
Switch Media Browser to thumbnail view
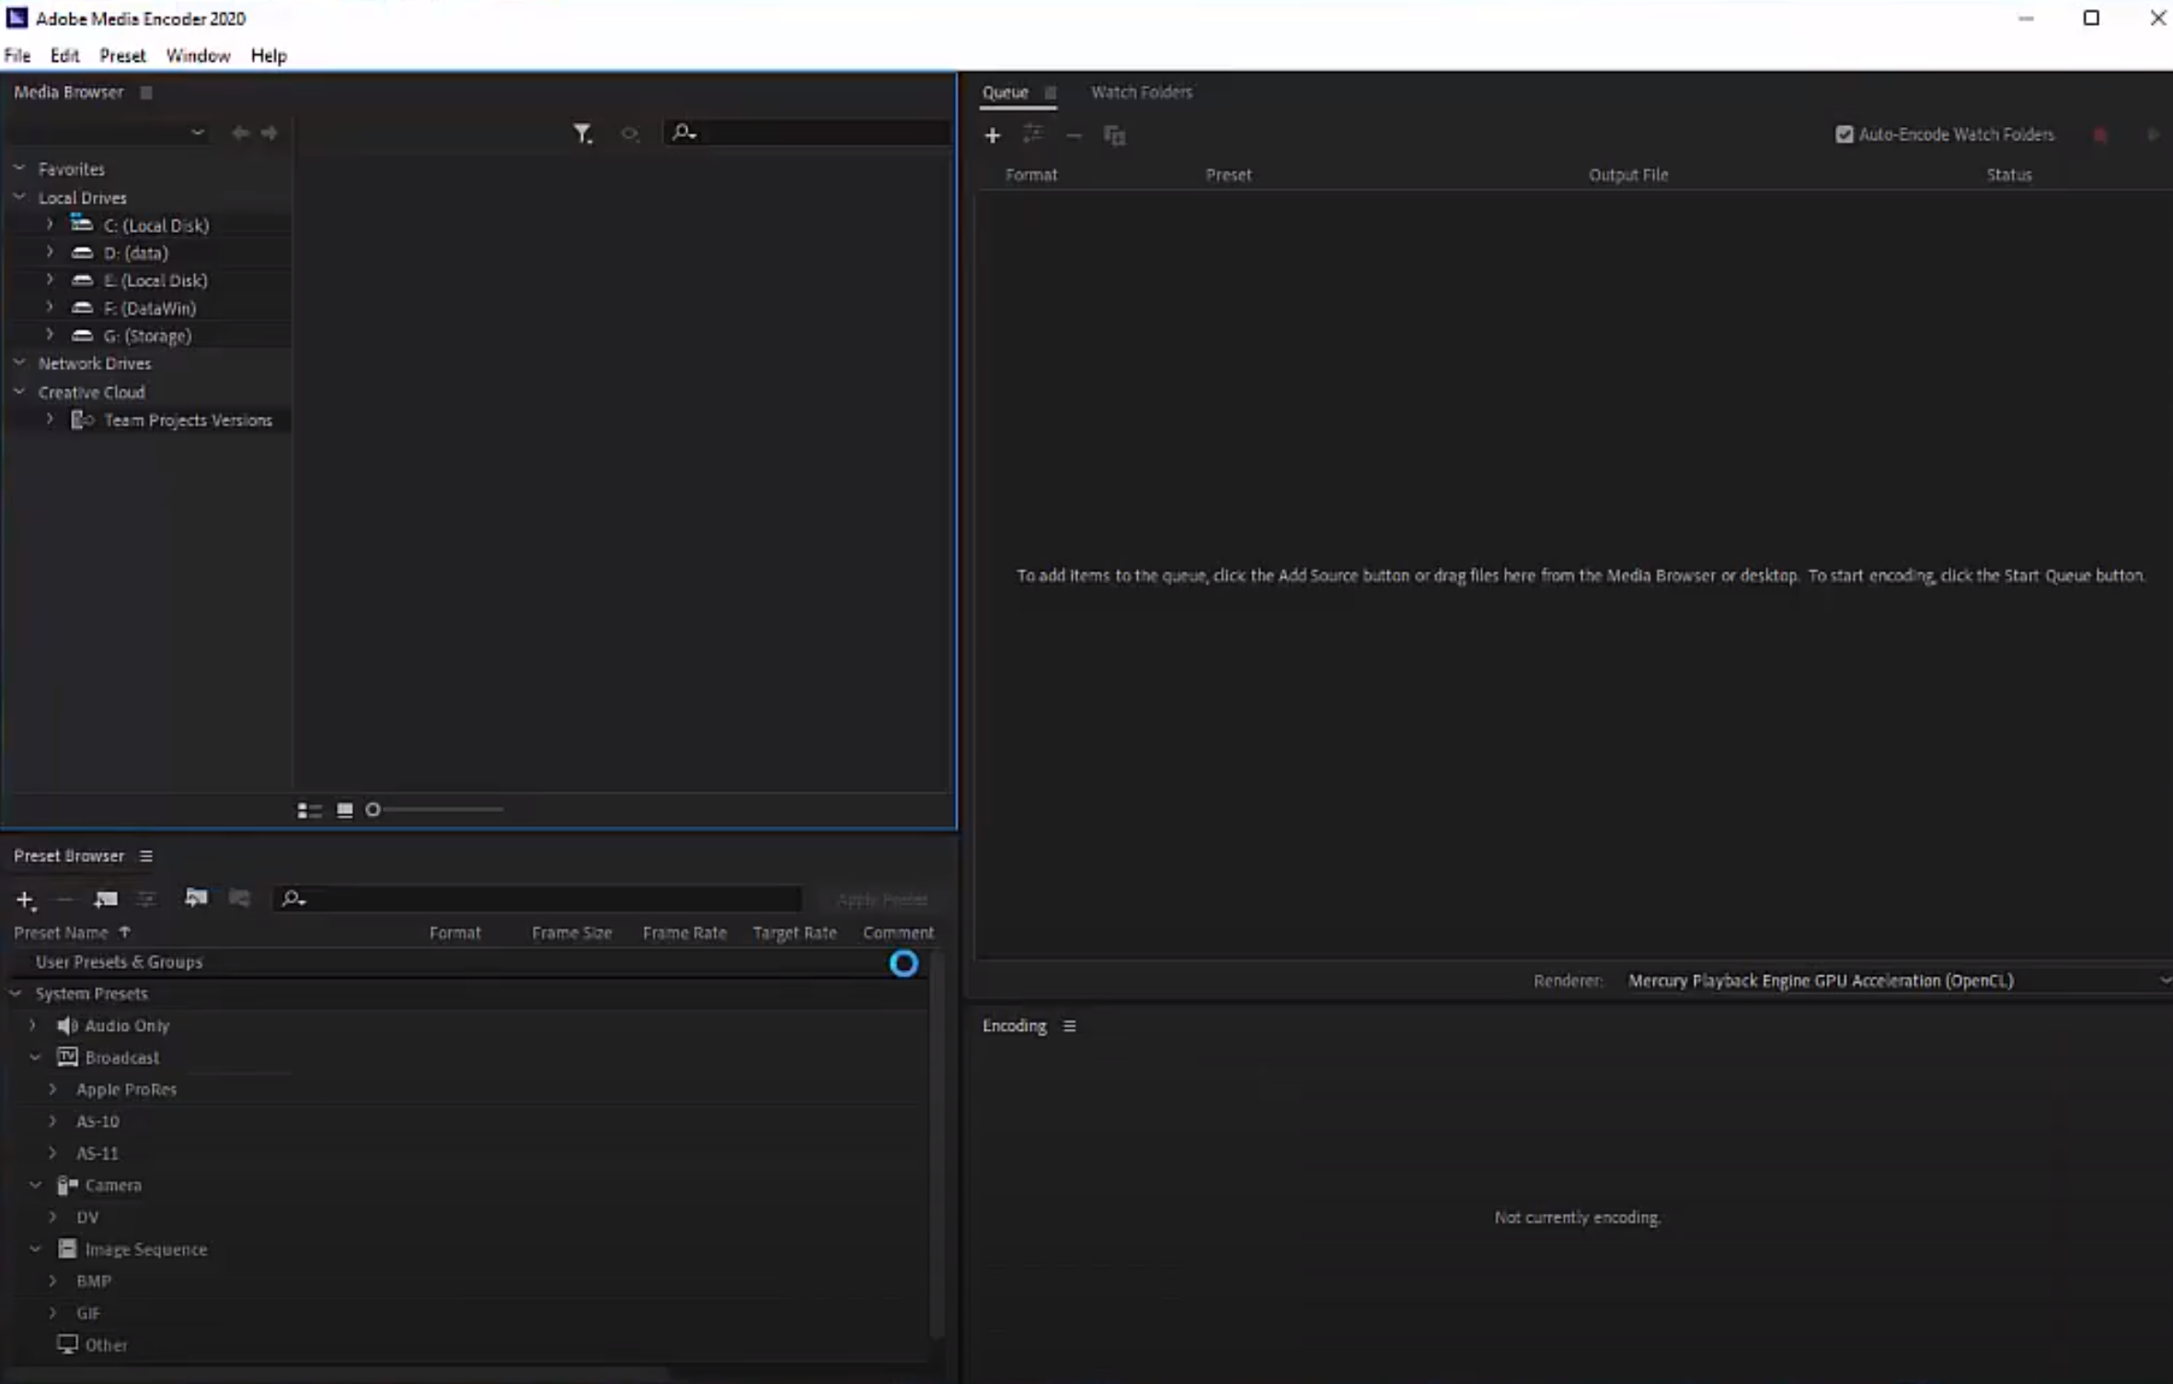pos(345,810)
